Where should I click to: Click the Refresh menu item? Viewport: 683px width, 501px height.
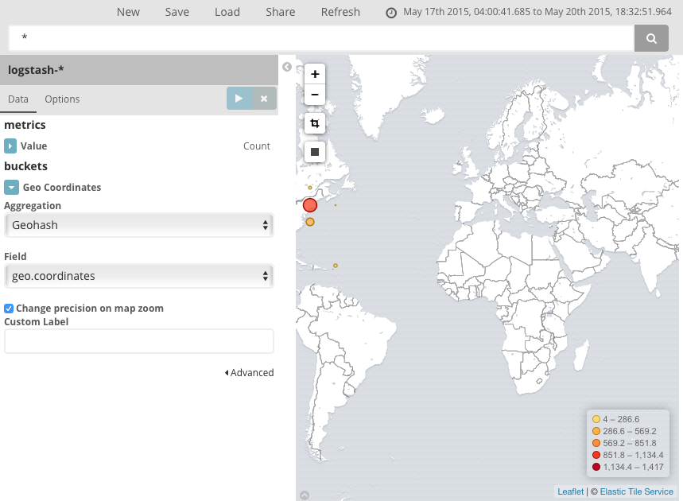pyautogui.click(x=340, y=12)
